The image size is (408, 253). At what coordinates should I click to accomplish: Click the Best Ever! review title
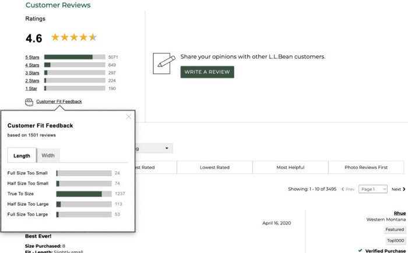(38, 236)
